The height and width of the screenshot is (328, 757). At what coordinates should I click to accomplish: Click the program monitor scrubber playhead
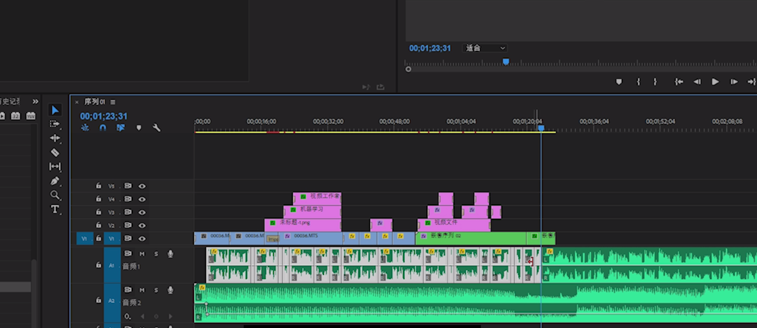[506, 62]
